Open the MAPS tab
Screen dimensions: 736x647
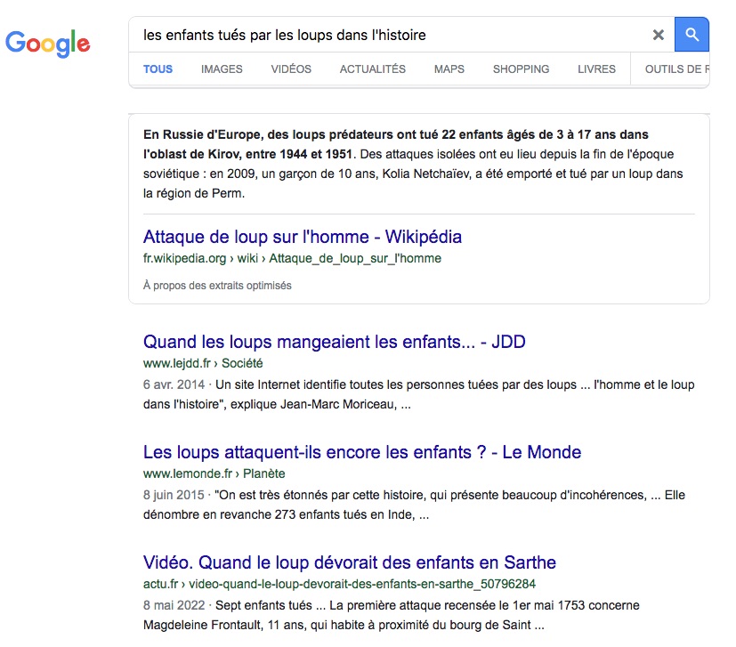(449, 69)
